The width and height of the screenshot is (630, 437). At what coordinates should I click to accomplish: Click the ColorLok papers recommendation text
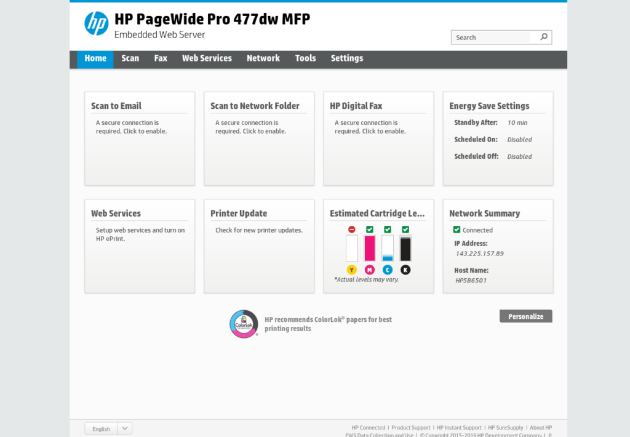pyautogui.click(x=329, y=324)
